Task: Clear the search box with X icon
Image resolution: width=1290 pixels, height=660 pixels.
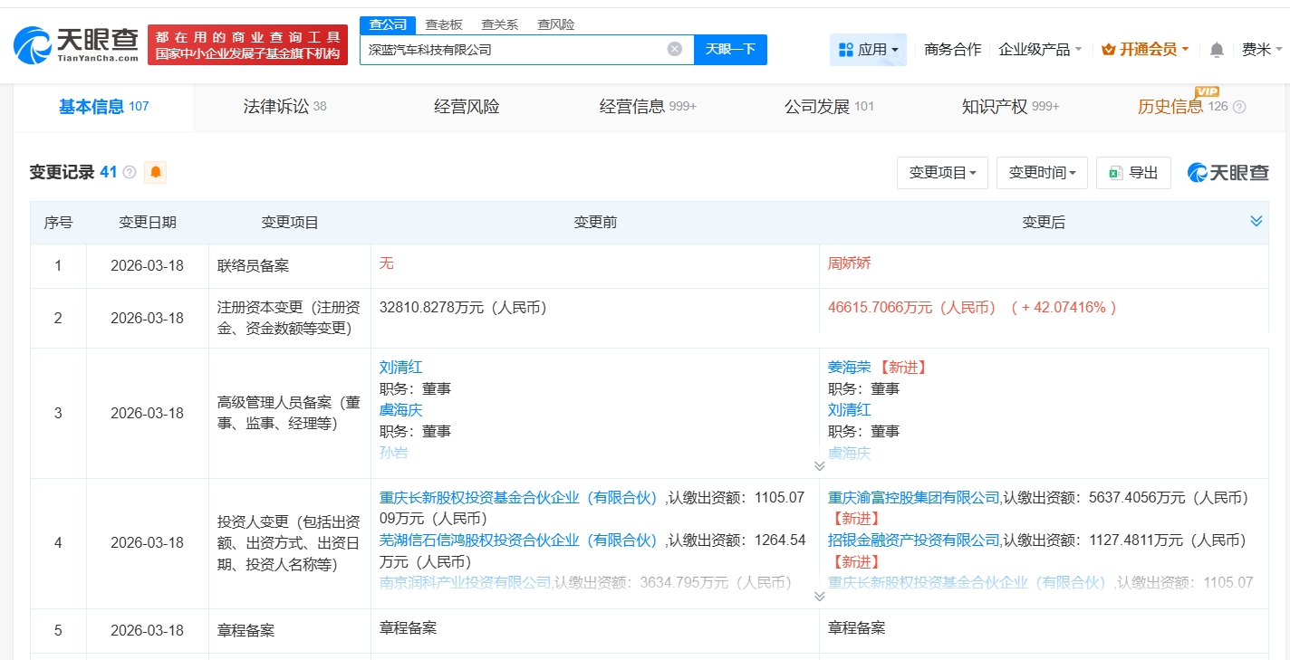Action: coord(674,49)
